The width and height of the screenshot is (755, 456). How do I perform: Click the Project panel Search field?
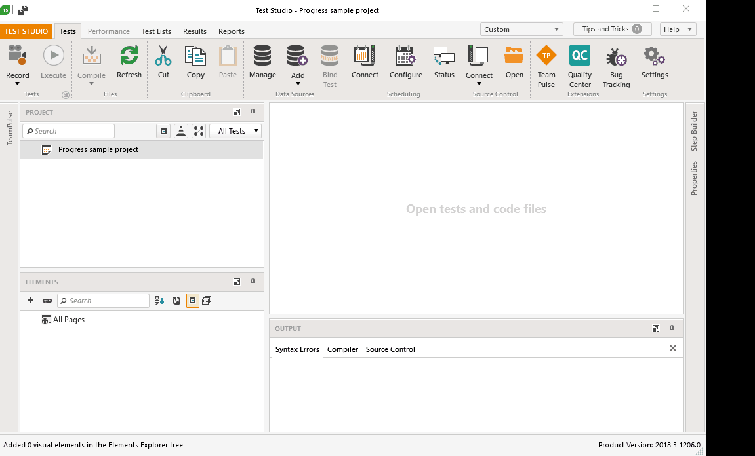[68, 131]
